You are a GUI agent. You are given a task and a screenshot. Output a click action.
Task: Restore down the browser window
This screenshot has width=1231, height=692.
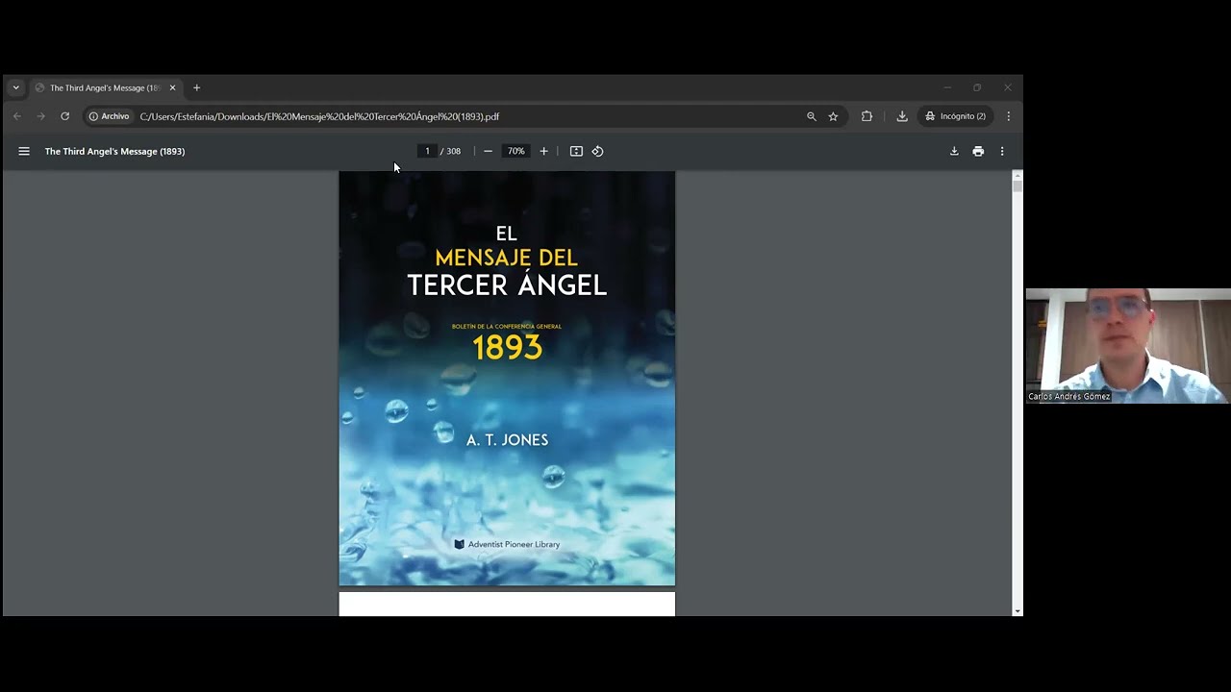(x=977, y=87)
